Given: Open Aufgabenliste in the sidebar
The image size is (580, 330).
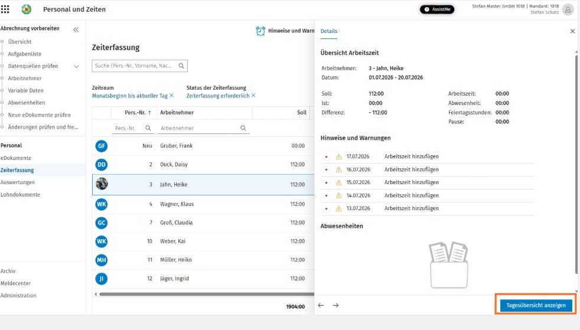Looking at the screenshot, I should 25,54.
